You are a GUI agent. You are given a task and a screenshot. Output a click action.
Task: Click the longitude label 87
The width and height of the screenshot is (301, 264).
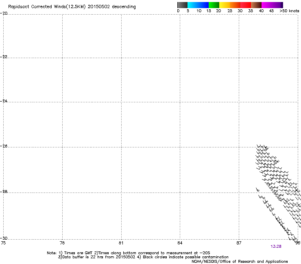[239, 243]
